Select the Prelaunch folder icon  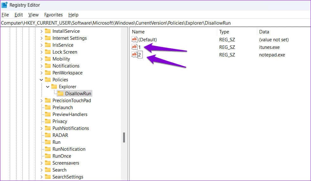pos(48,107)
